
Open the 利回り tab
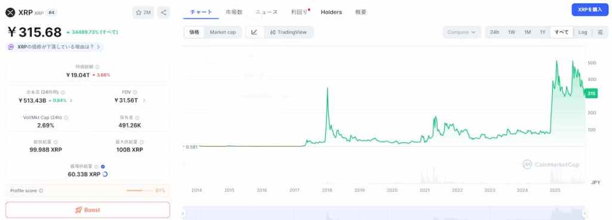301,12
